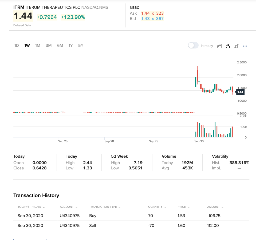Sort transactions by Quantity column
Screen dimensions: 256x240
click(157, 207)
